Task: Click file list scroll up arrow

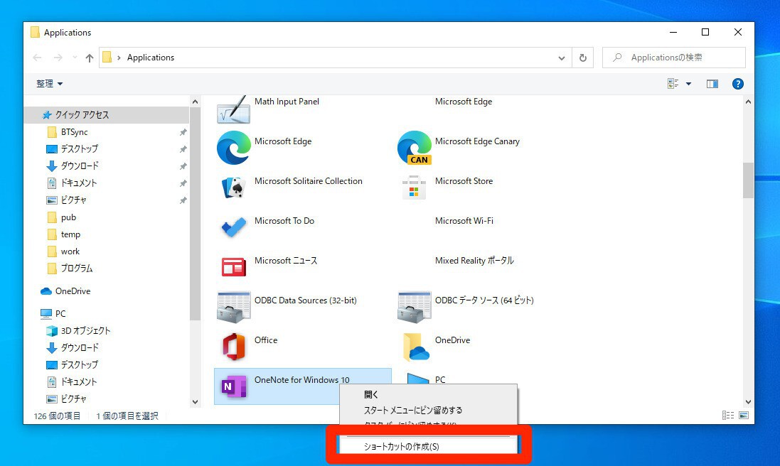Action: 748,102
